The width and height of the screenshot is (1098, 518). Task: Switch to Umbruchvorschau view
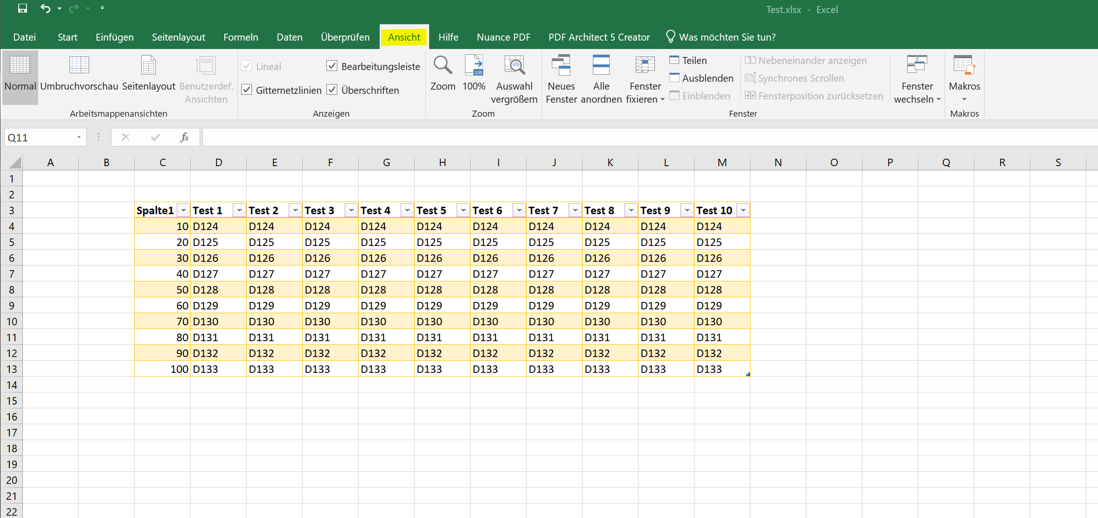[79, 74]
